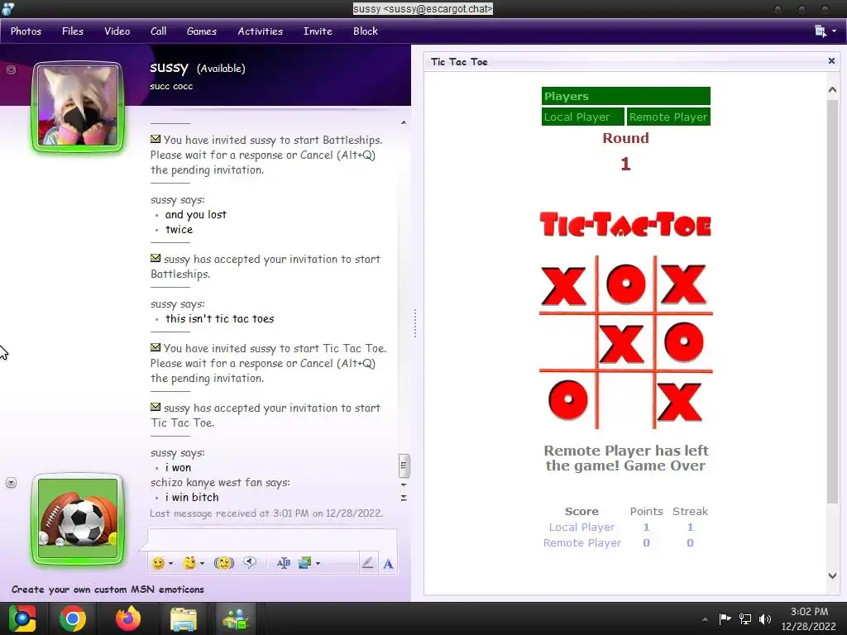Viewport: 847px width, 635px height.
Task: Start a voice clip with speech bubble icon
Action: [x=250, y=562]
